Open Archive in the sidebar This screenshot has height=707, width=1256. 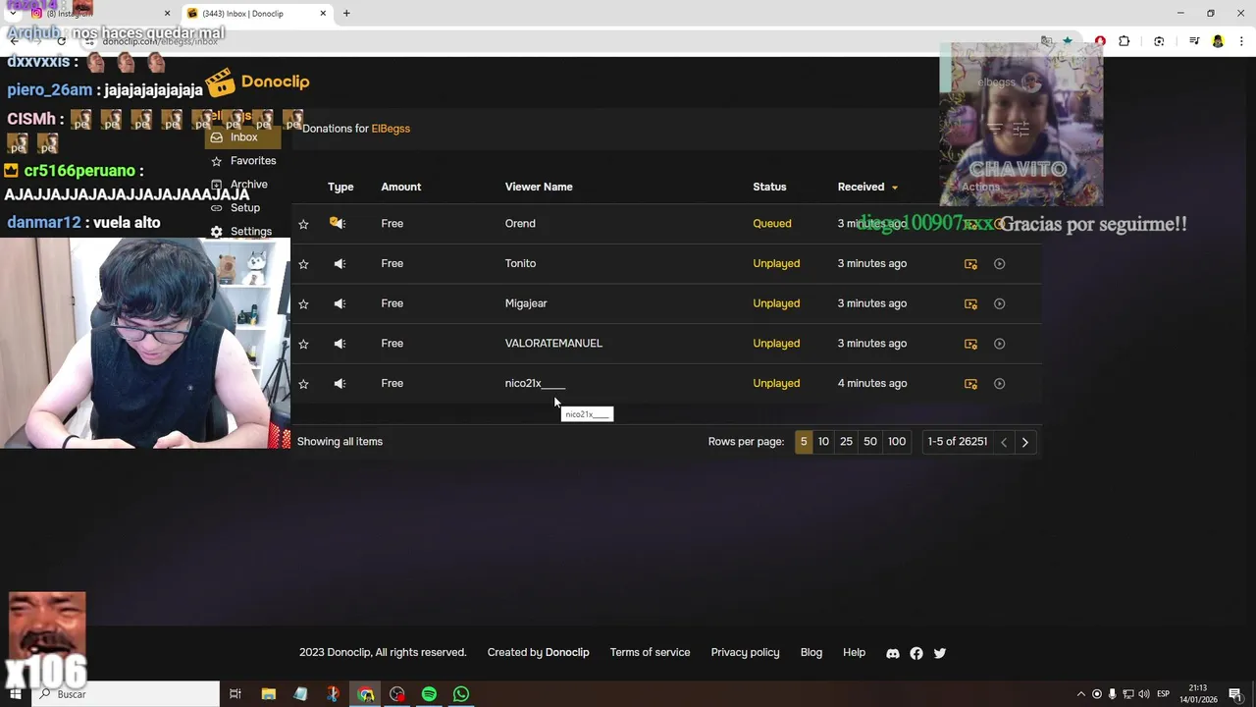click(x=242, y=185)
